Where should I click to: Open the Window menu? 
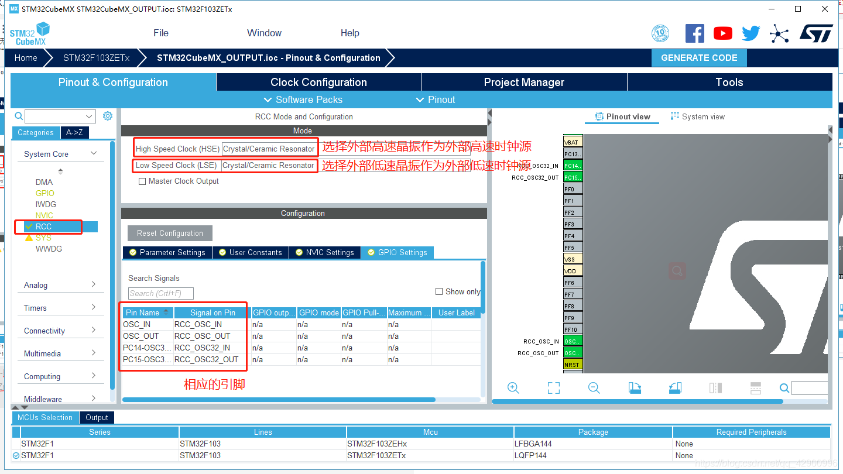pos(264,33)
